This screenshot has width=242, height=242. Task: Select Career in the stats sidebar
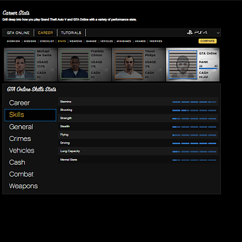coord(19,103)
